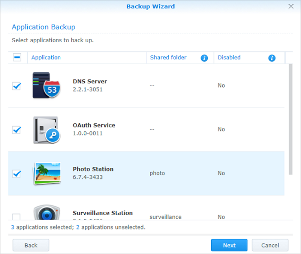Check the Surveillance Station checkbox
This screenshot has height=254, width=301.
(16, 217)
